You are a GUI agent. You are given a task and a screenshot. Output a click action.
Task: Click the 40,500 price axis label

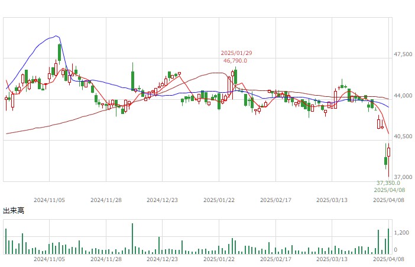pos(403,136)
